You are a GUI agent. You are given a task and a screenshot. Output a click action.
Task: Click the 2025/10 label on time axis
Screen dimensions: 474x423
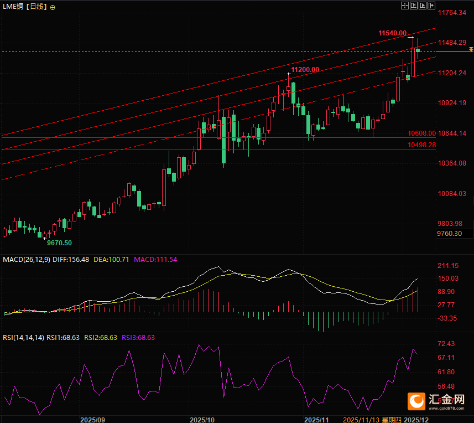click(x=202, y=420)
